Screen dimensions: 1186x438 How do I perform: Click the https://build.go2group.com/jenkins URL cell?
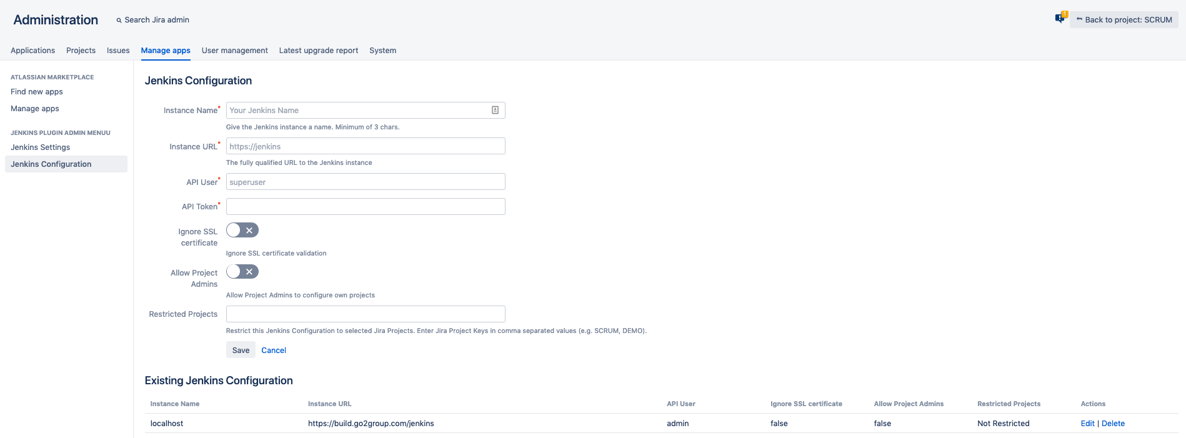[x=371, y=424]
